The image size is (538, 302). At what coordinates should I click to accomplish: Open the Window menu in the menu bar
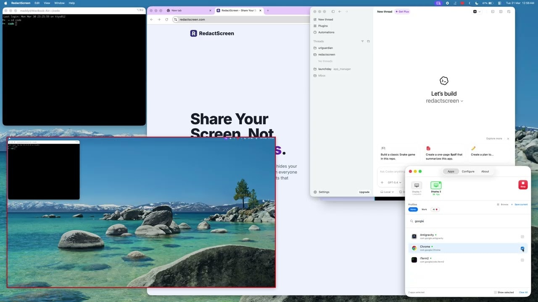(x=59, y=3)
